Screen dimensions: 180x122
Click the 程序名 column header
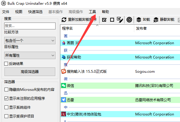(97, 28)
